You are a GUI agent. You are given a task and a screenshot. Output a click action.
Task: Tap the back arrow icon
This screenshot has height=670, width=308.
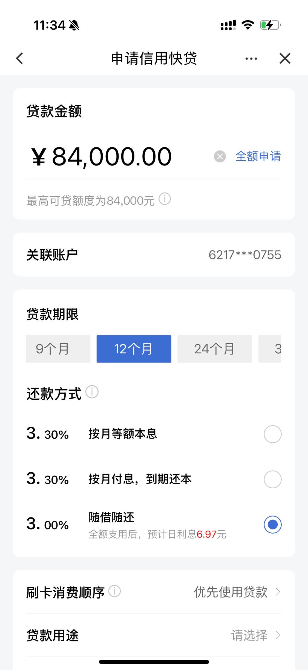[19, 58]
